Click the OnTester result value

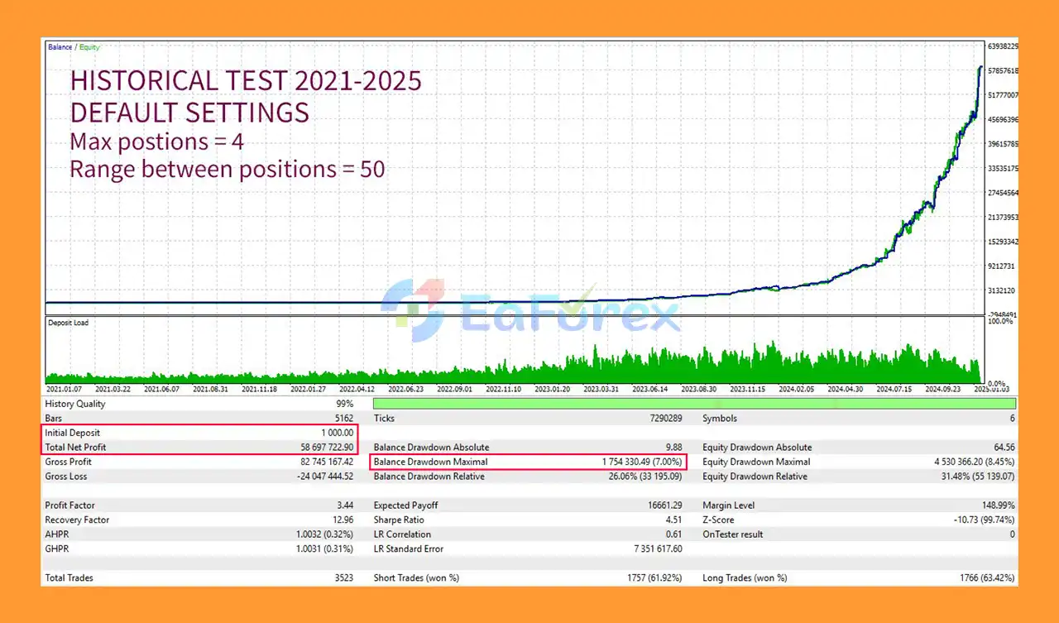click(1014, 534)
